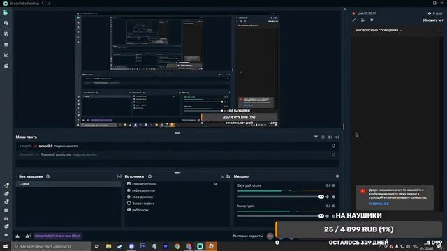The height and width of the screenshot is (251, 447).
Task: Open File Explorer from the taskbar
Action: point(109,246)
